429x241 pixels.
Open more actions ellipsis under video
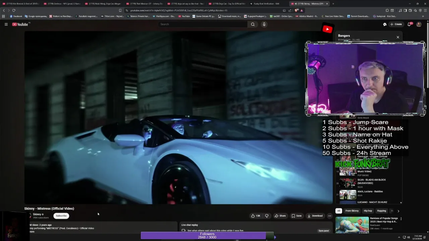click(329, 216)
